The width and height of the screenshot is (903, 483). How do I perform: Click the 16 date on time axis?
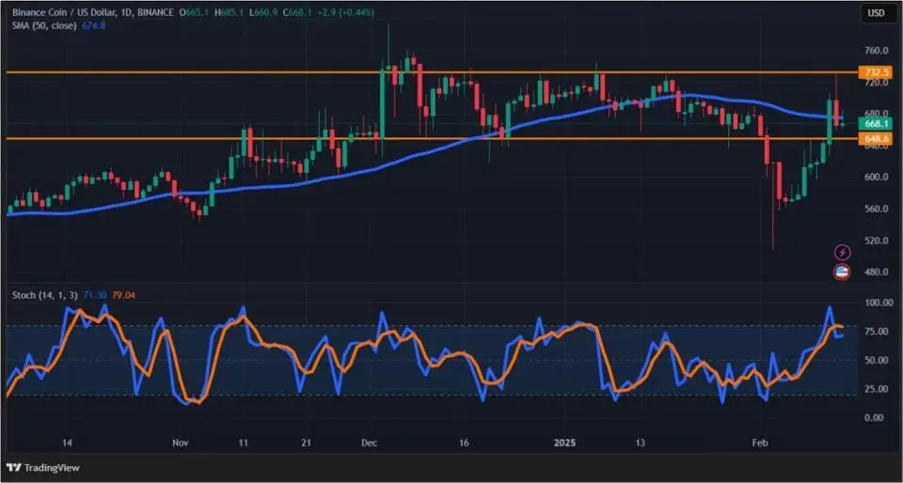tap(464, 444)
